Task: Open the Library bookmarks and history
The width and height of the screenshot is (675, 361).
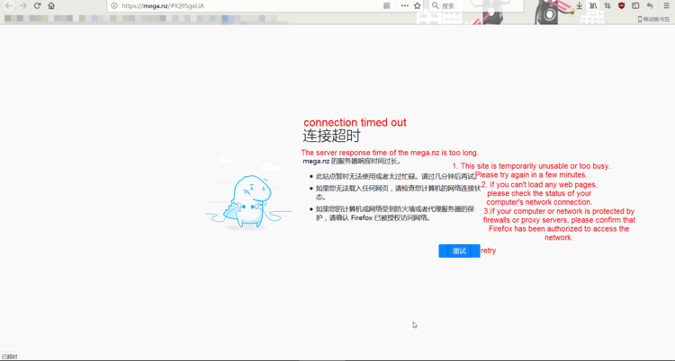Action: (593, 5)
